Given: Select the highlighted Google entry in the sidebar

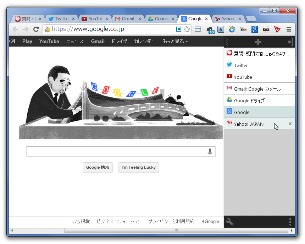Looking at the screenshot, I should tap(259, 112).
